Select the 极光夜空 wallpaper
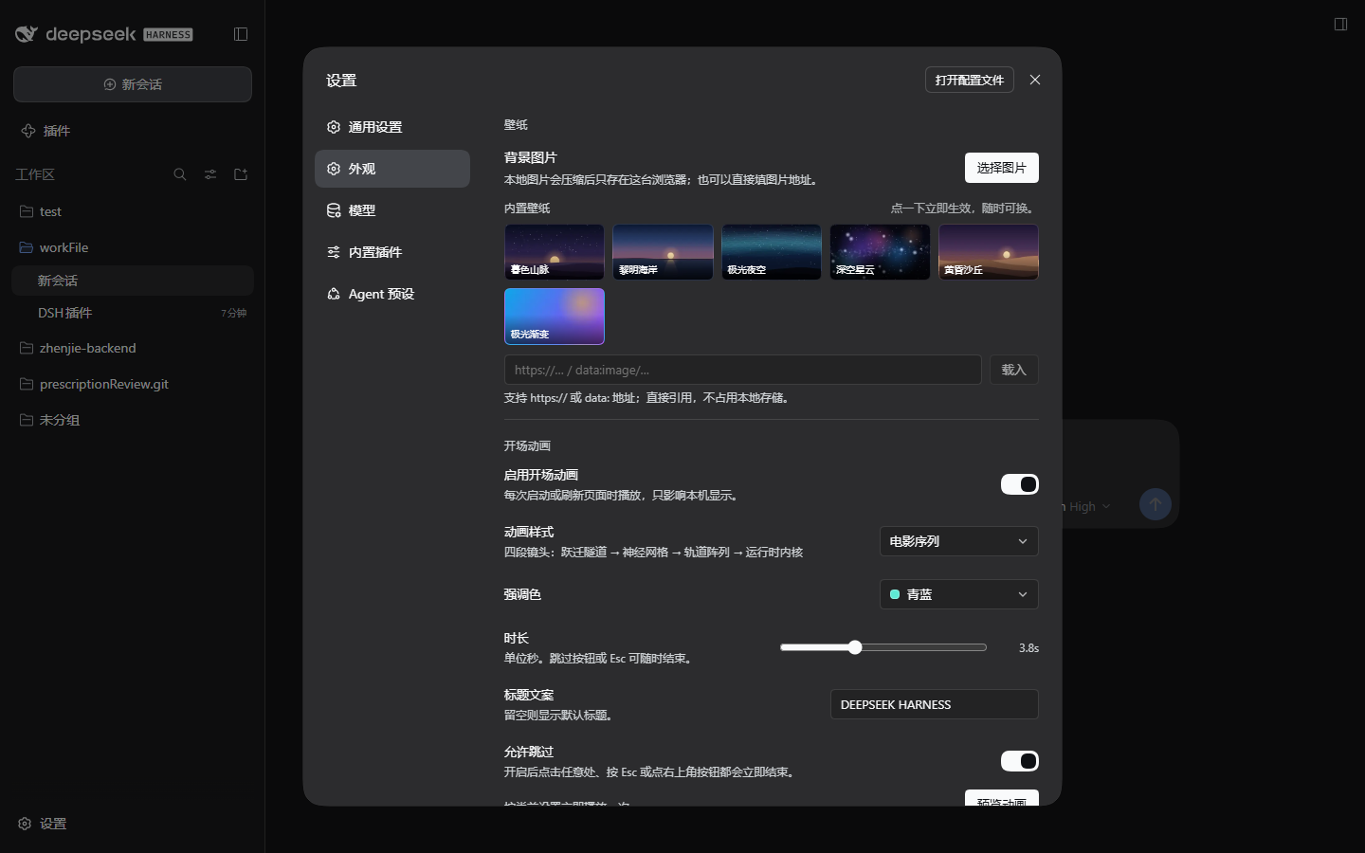Image resolution: width=1365 pixels, height=853 pixels. click(x=772, y=252)
